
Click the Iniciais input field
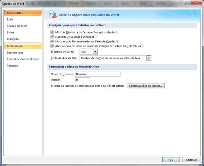pos(83,80)
